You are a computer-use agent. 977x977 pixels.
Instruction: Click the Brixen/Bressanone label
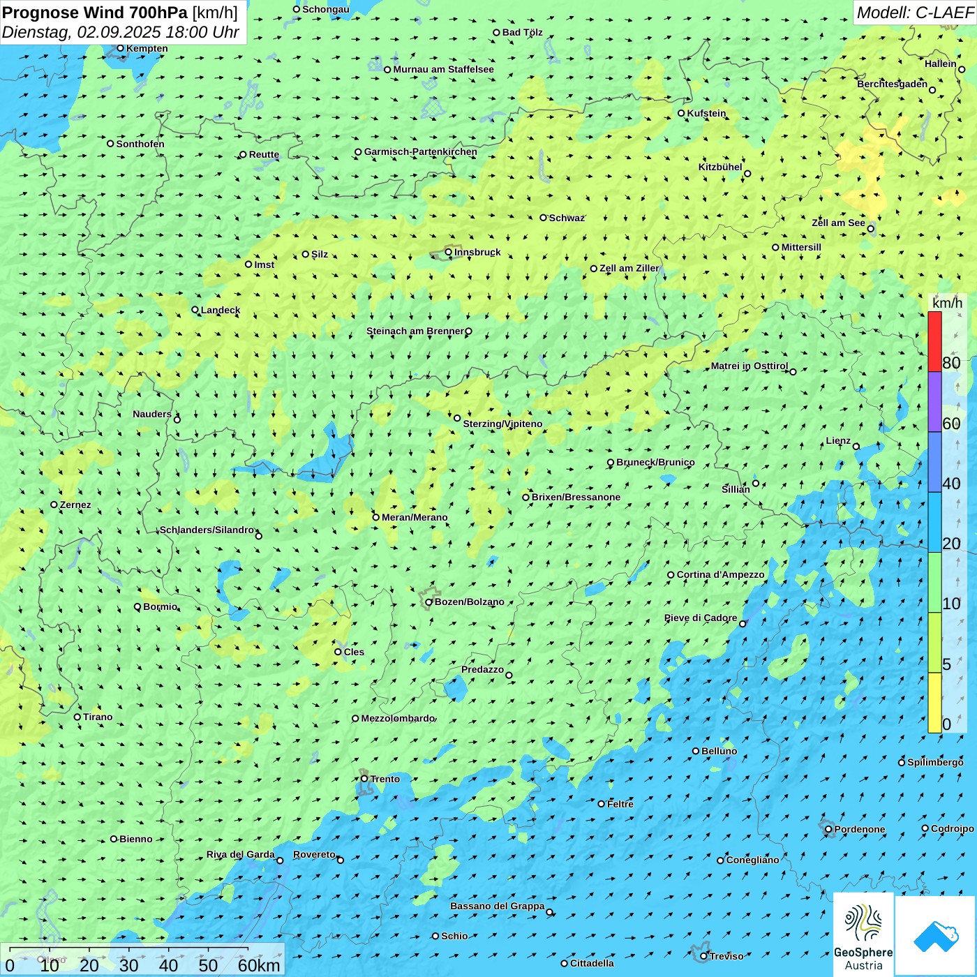[x=576, y=497]
